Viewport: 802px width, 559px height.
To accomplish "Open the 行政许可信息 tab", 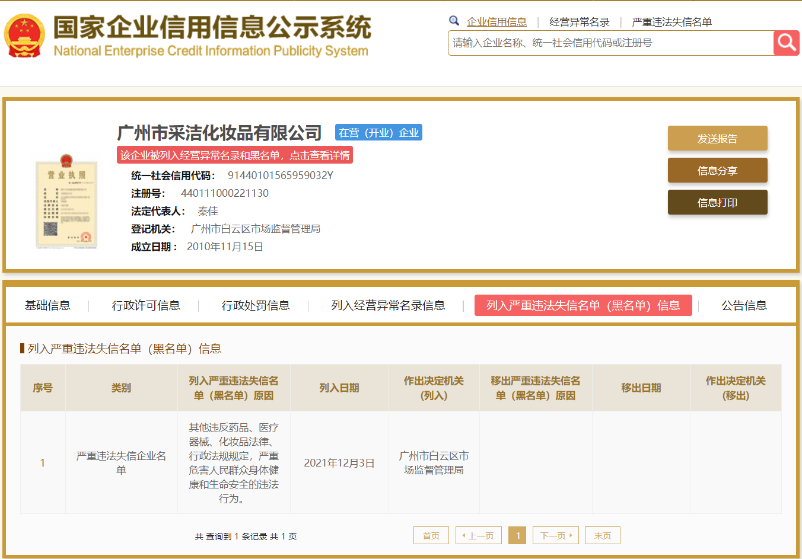I will click(146, 305).
